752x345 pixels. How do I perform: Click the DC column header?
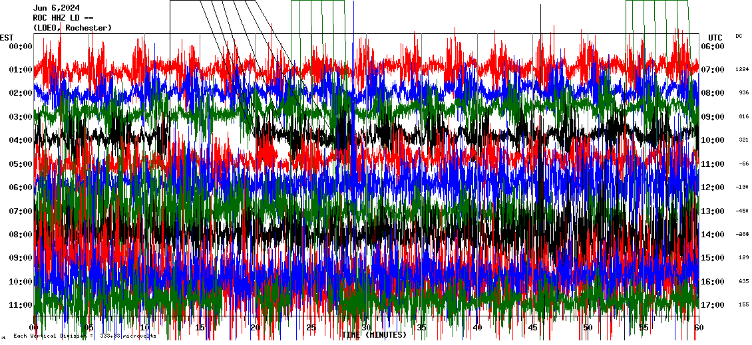739,36
